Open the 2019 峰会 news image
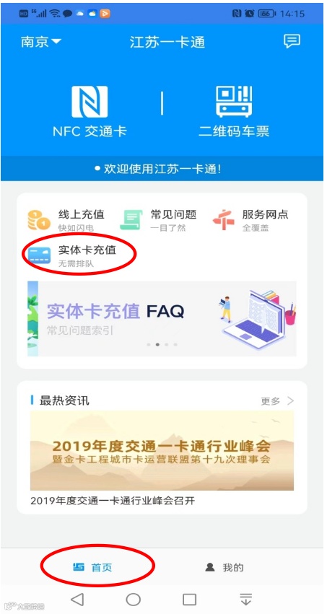Screen dimensions: 327x614 coord(162,450)
